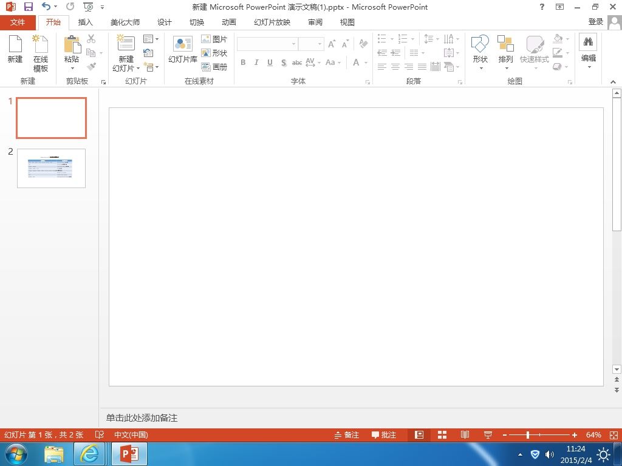Switch to the 动画 tab
622x466 pixels.
[228, 22]
